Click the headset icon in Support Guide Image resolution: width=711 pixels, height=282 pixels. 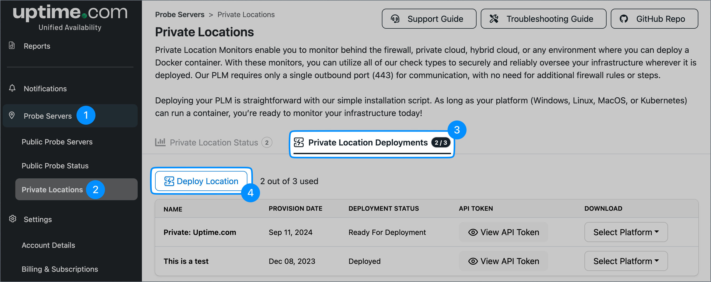pyautogui.click(x=395, y=19)
